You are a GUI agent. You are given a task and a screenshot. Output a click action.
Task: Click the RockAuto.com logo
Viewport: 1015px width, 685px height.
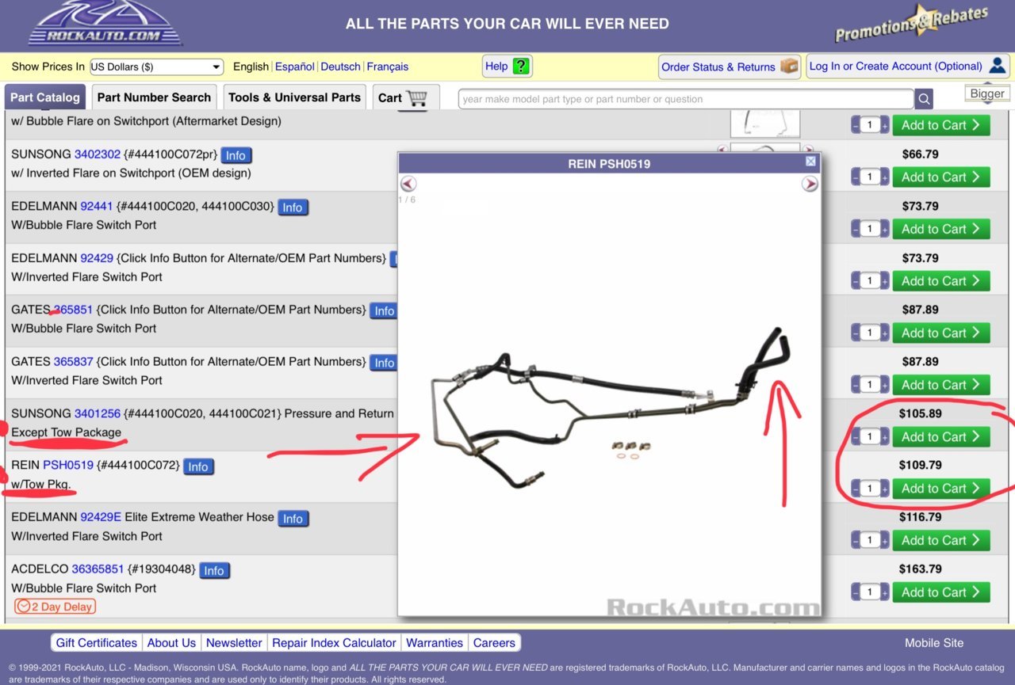[105, 23]
